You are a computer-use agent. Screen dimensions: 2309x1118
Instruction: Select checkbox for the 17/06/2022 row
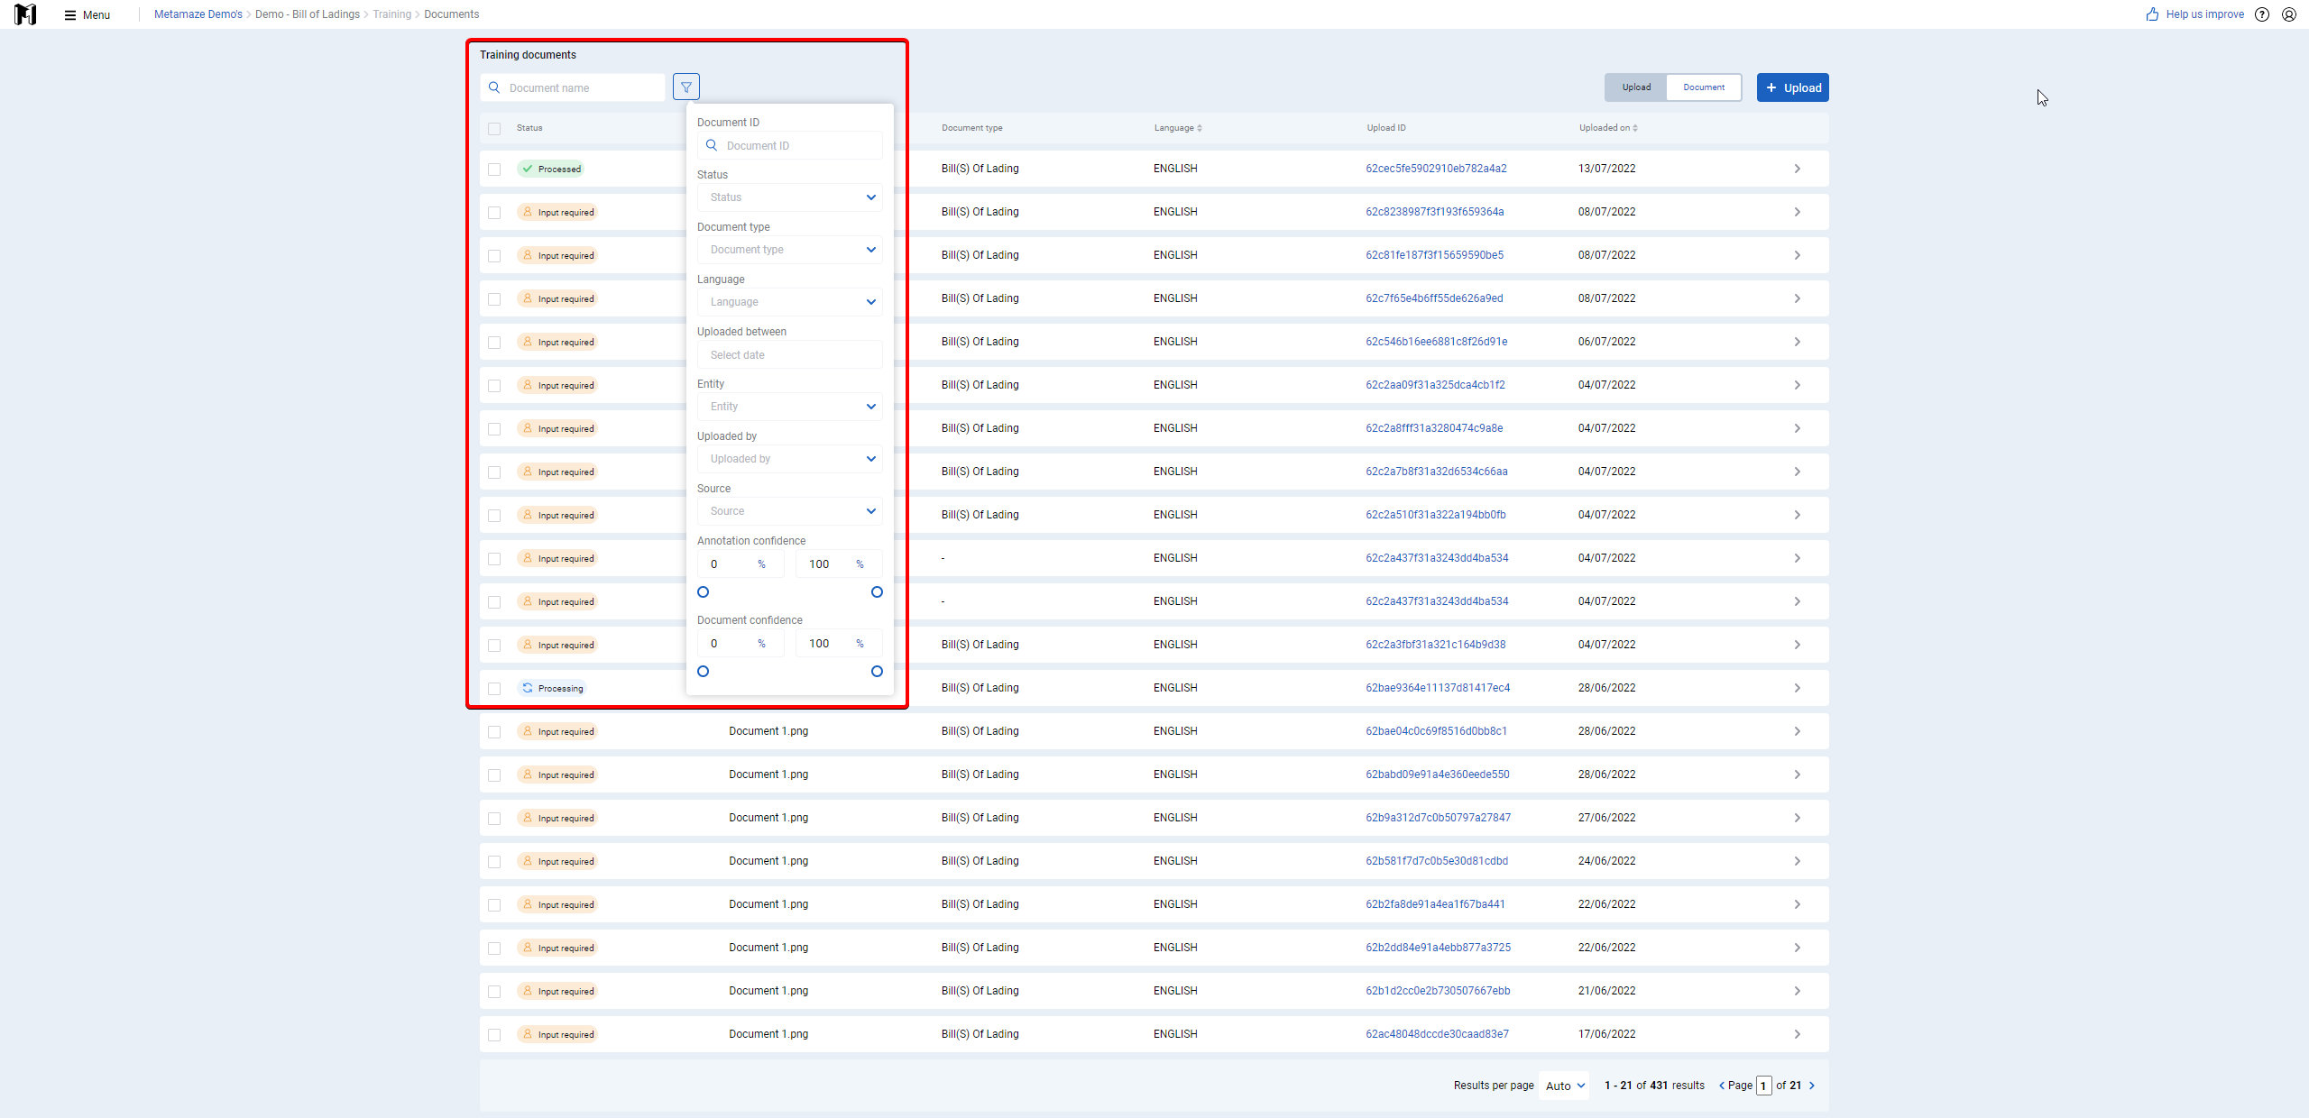tap(494, 1035)
